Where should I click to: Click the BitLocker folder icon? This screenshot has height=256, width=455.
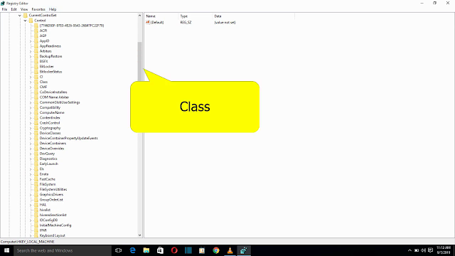[36, 66]
